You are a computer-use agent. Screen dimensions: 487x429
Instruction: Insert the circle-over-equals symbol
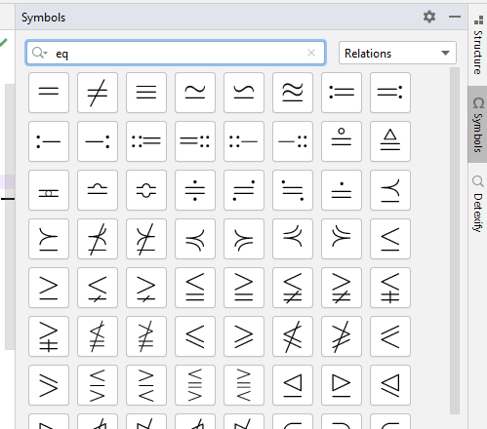point(342,141)
